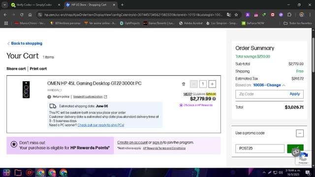
Task: Open the price info question mark icon
Action: 214,99
